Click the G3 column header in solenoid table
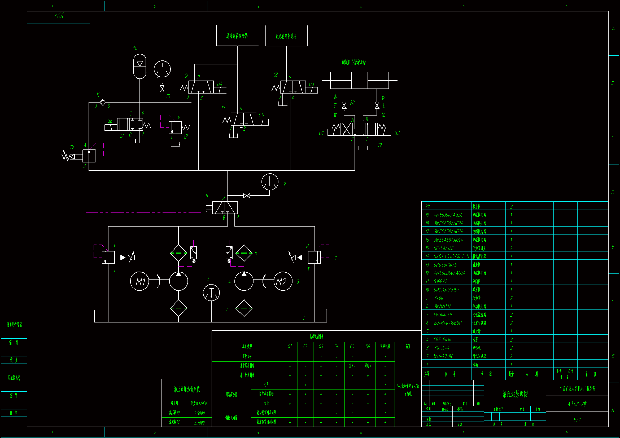 pyautogui.click(x=321, y=347)
